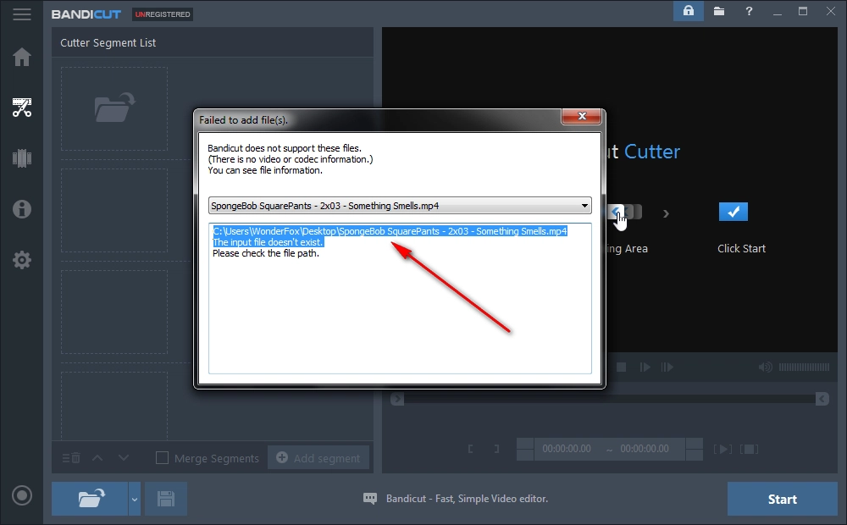The height and width of the screenshot is (525, 847).
Task: Move segment up with the up arrow
Action: (x=97, y=458)
